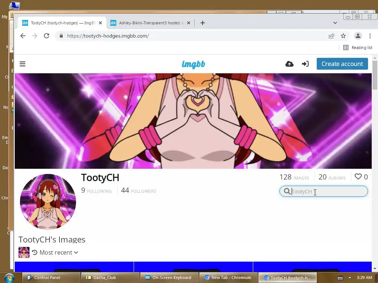The height and width of the screenshot is (283, 378).
Task: Switch to the Ashley-Bikini-Transparent3 tab
Action: 151,23
